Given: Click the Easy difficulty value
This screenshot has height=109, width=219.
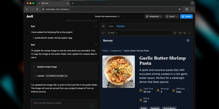Looking at the screenshot, I should pyautogui.click(x=179, y=92).
